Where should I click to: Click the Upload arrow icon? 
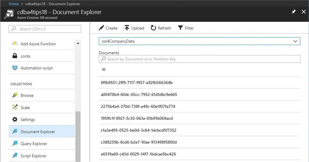click(x=127, y=28)
